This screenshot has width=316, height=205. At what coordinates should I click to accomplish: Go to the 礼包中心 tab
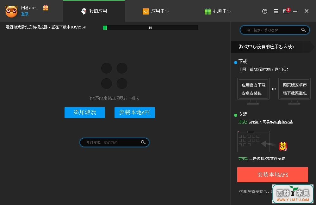(x=218, y=11)
